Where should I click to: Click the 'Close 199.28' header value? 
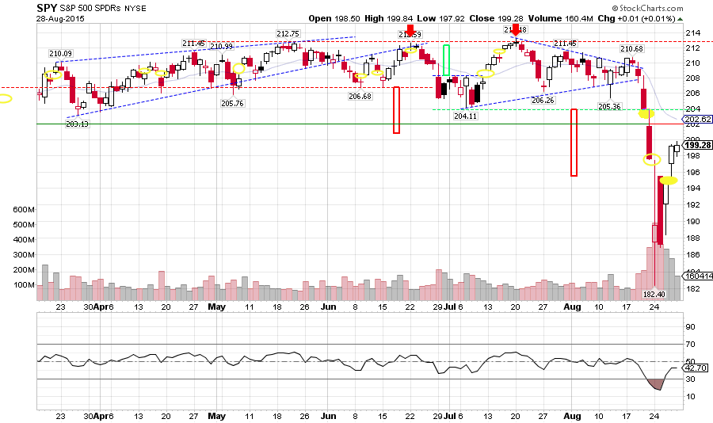[x=496, y=19]
